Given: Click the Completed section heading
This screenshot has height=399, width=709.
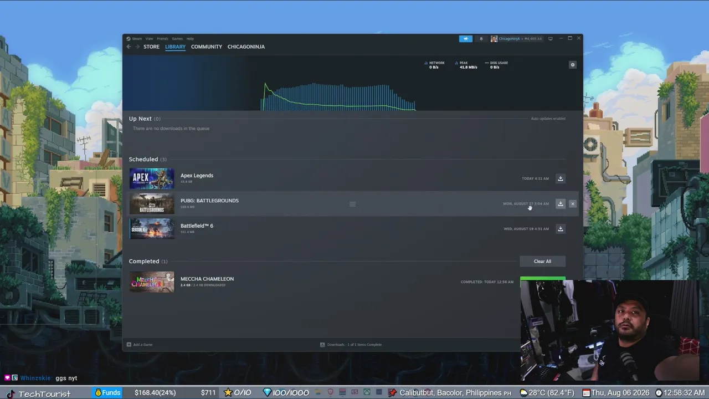Looking at the screenshot, I should pyautogui.click(x=144, y=261).
